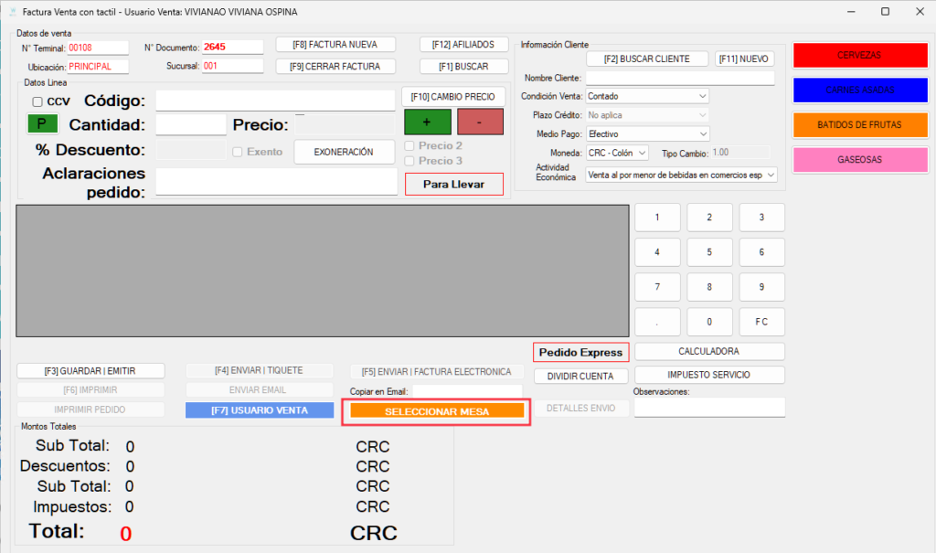
Task: Select the CERVEZAS red category
Action: click(859, 55)
